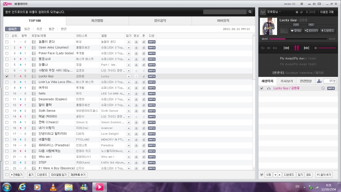The width and height of the screenshot is (341, 192).
Task: Open the video icon for Who am I
Action: coord(136,157)
